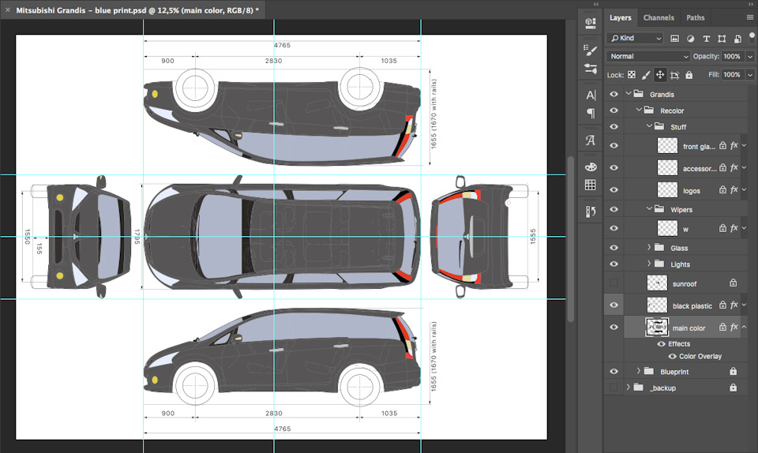Switch to the Layers tab
Viewport: 758px width, 453px height.
click(621, 18)
